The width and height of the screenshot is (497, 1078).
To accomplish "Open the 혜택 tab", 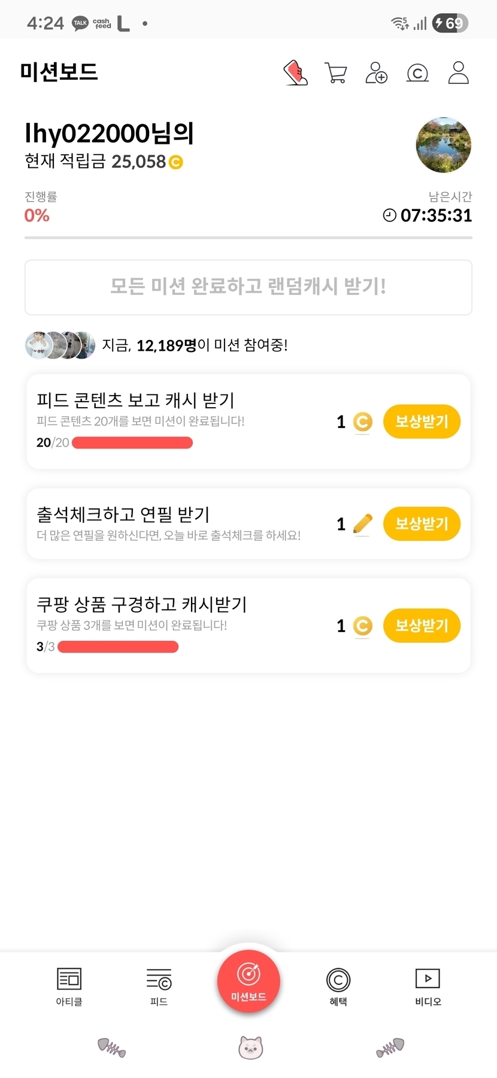I will pyautogui.click(x=338, y=986).
